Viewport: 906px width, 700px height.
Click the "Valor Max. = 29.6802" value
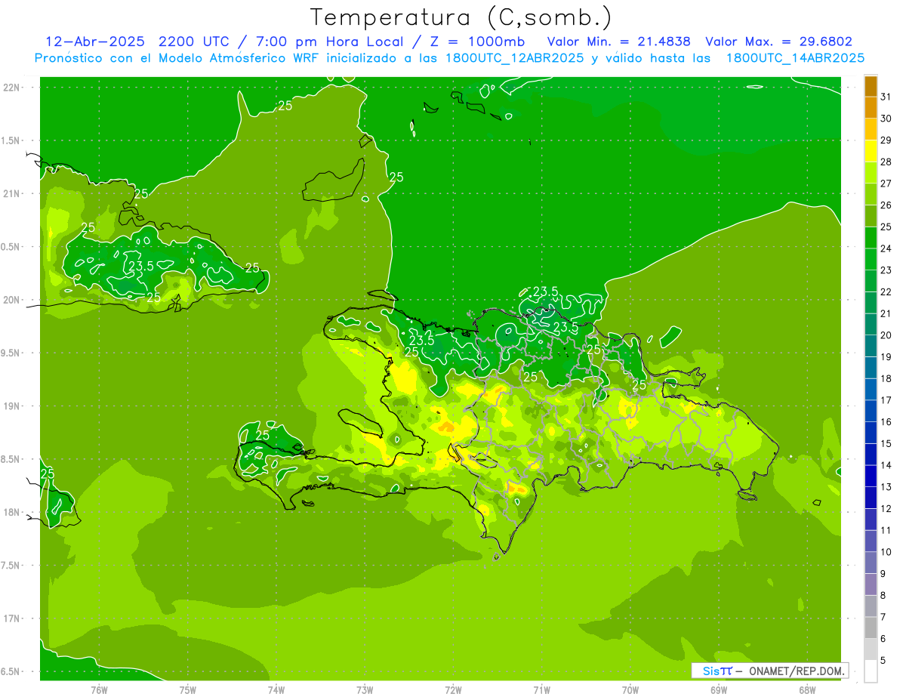779,42
